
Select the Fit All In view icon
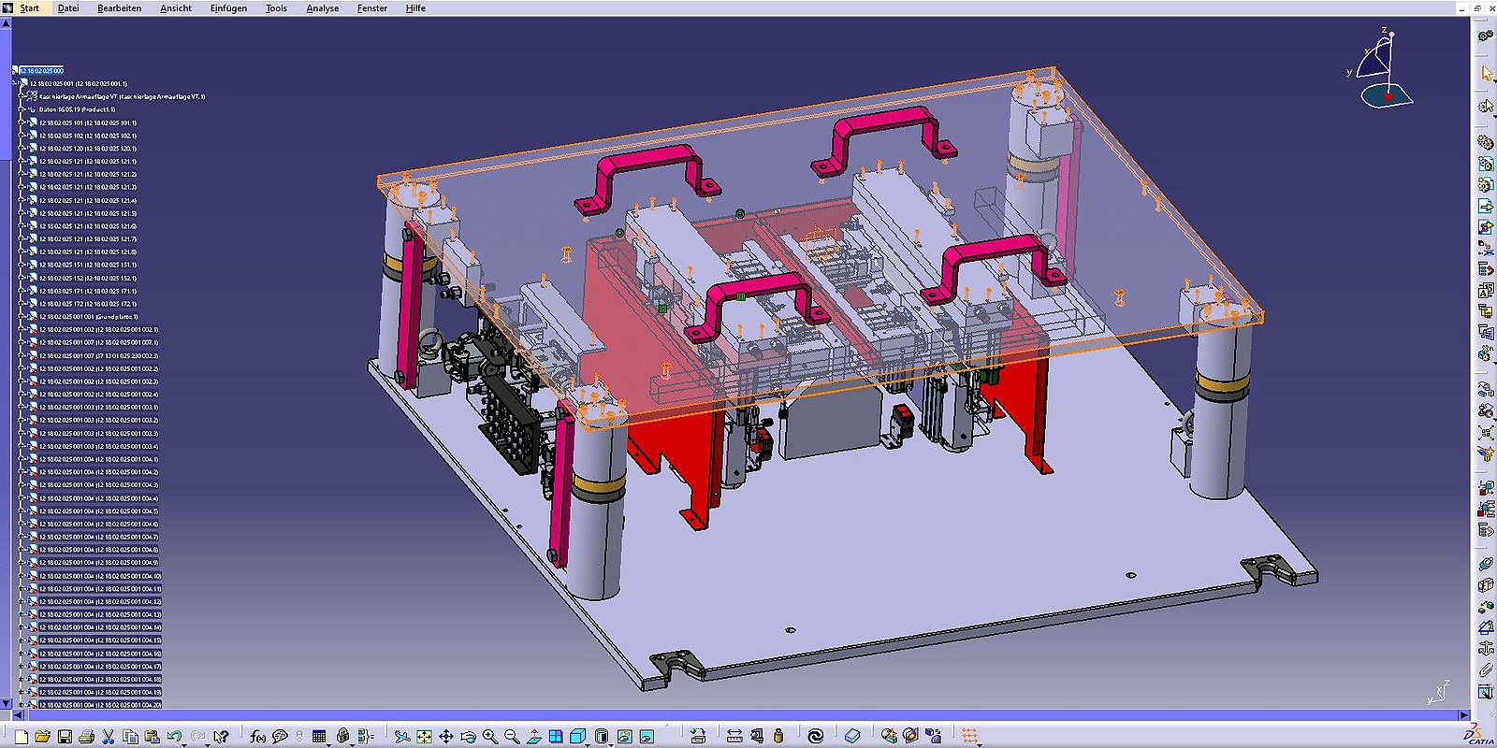[x=424, y=737]
